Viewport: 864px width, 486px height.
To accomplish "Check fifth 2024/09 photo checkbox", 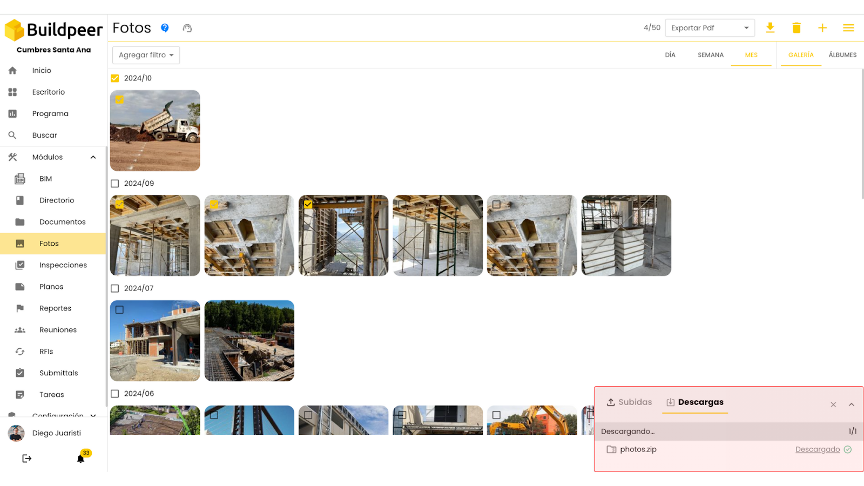I will [x=496, y=205].
